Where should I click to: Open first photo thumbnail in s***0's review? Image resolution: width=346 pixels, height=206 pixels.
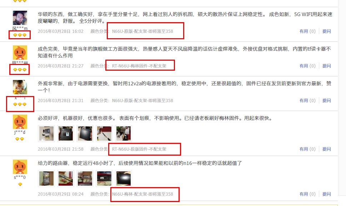point(46,179)
